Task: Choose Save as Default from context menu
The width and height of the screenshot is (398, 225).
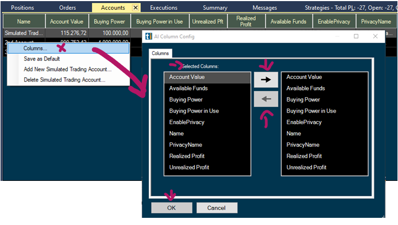Action: pos(42,59)
